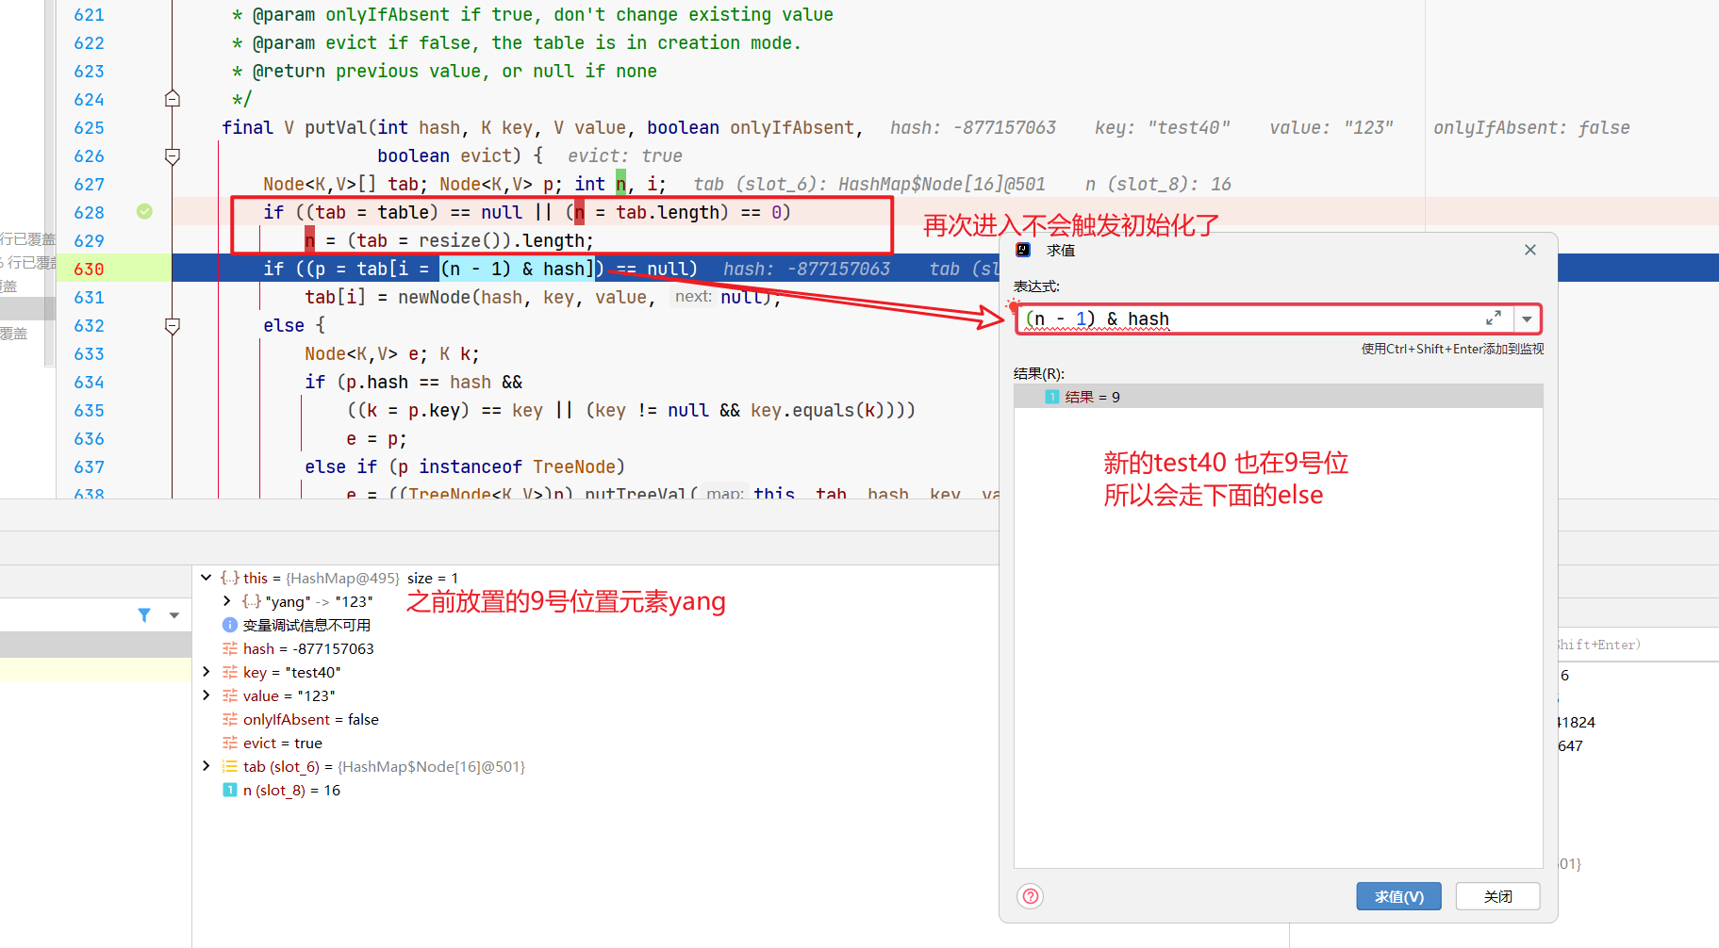
Task: Open the dropdown beside the filter icon
Action: [x=174, y=615]
